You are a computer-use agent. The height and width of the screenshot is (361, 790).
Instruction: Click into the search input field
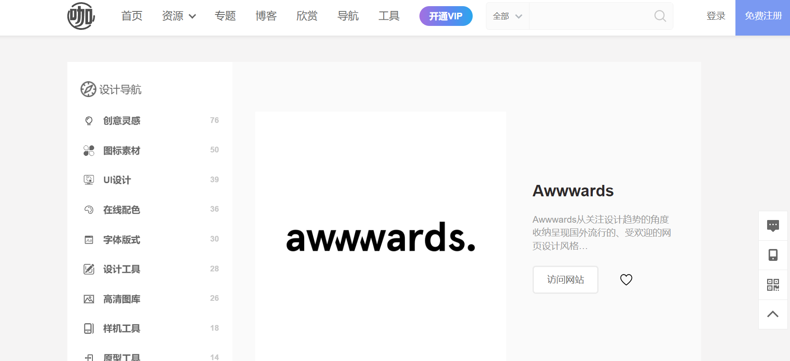(x=591, y=16)
